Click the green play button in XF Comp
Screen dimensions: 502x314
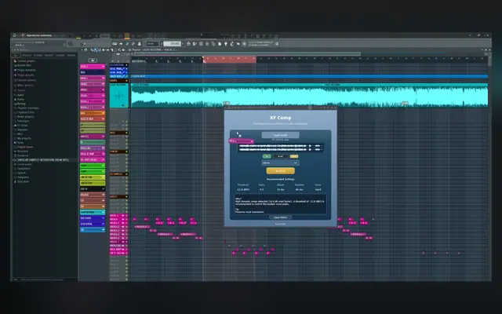click(x=267, y=156)
